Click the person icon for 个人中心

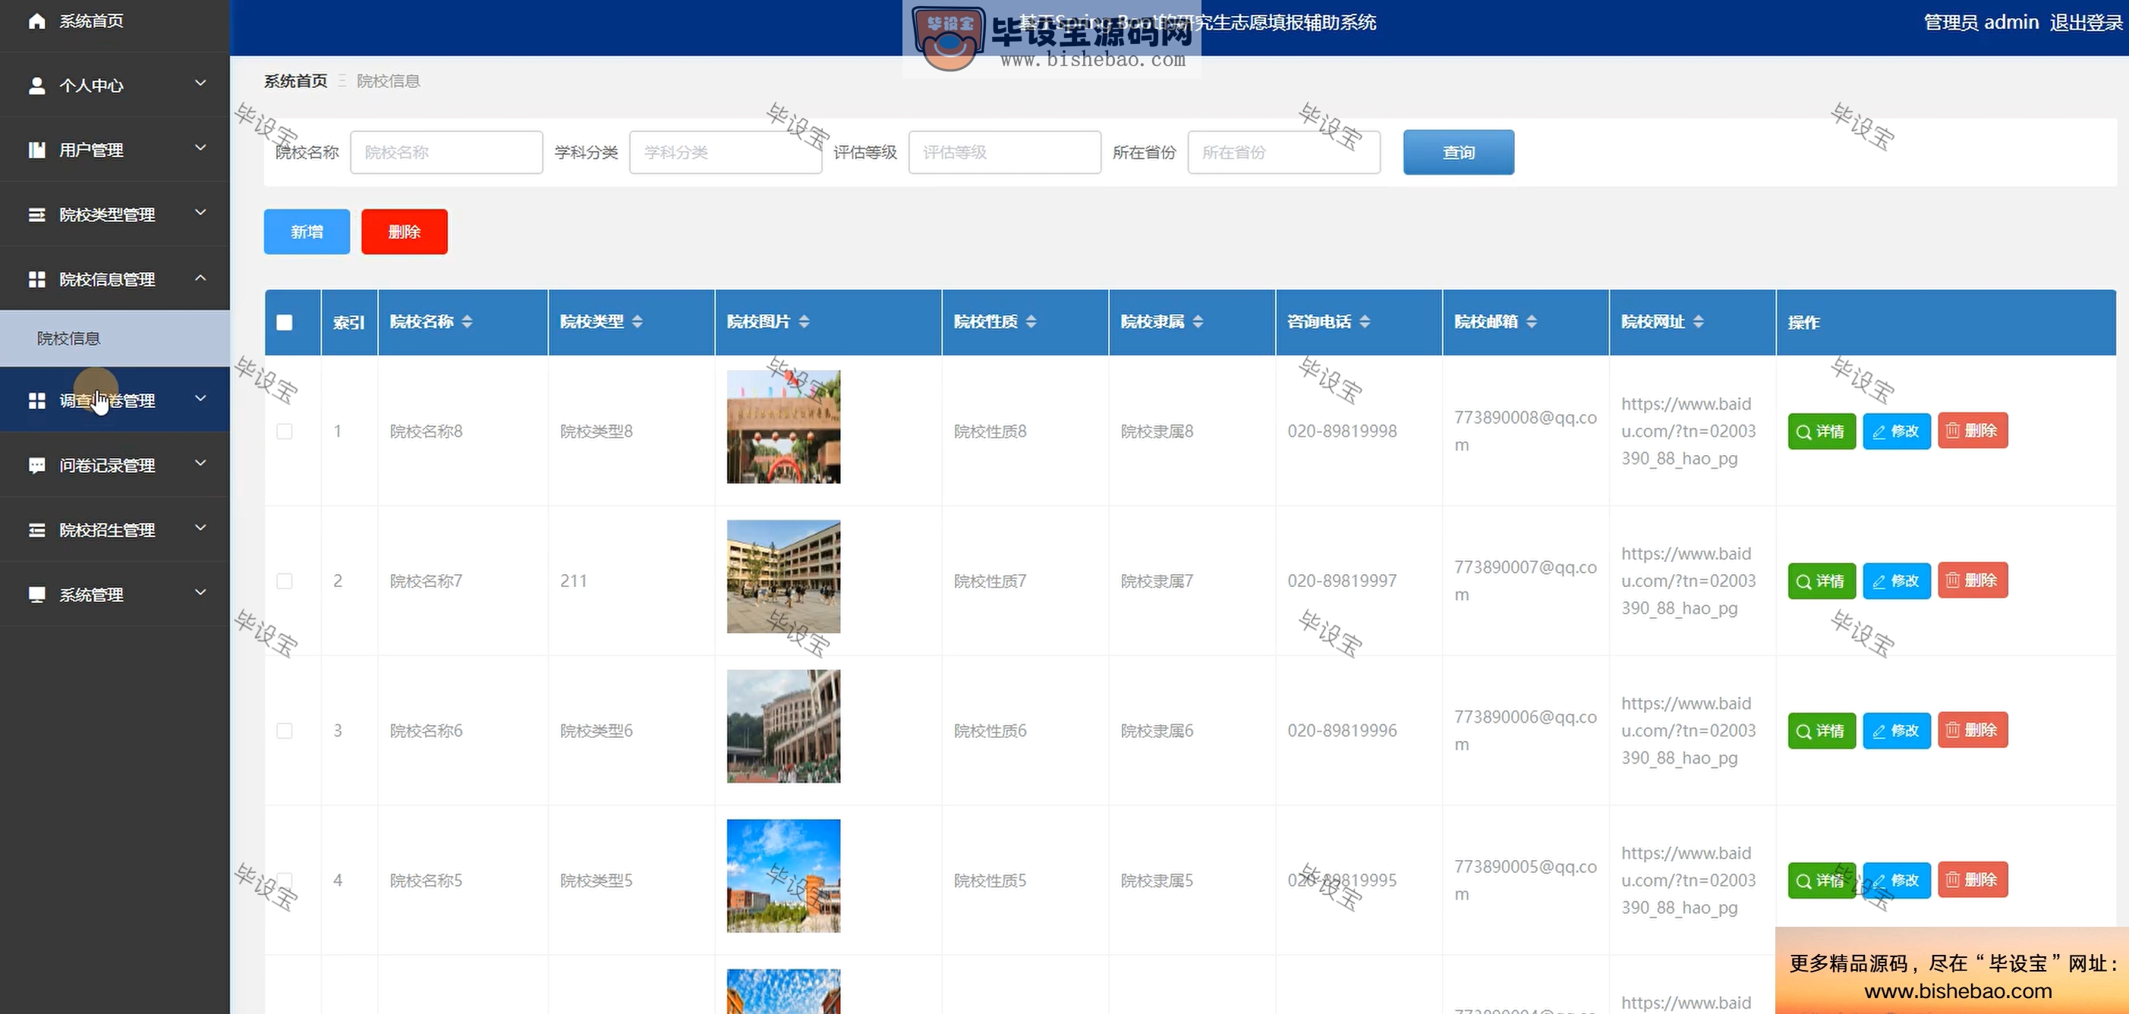click(x=36, y=85)
